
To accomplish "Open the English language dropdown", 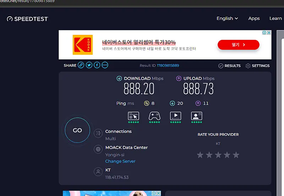I will 227,18.
